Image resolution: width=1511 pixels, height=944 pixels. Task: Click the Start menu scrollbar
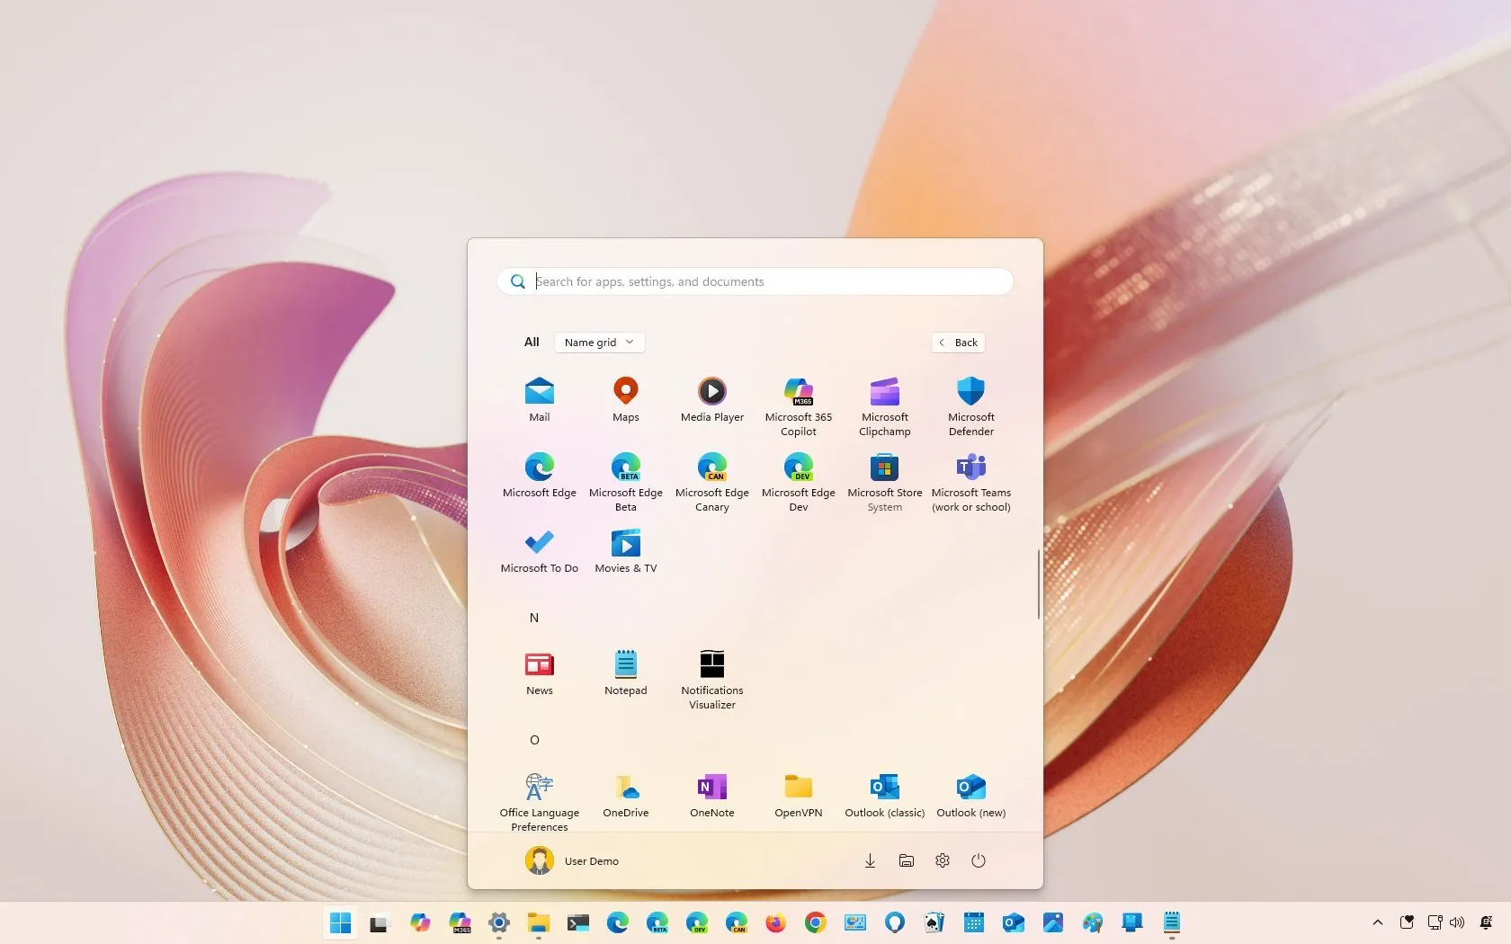click(x=1038, y=584)
